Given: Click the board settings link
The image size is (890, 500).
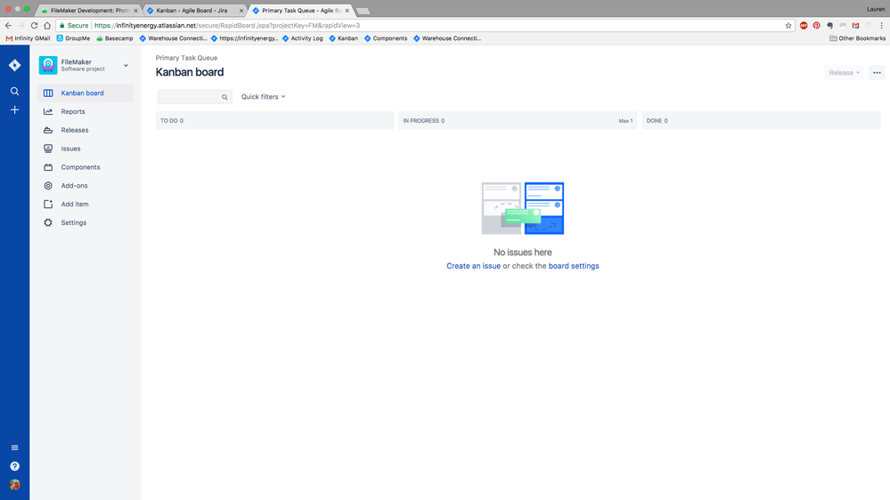Looking at the screenshot, I should click(x=574, y=266).
